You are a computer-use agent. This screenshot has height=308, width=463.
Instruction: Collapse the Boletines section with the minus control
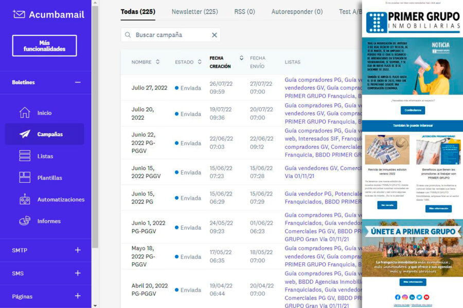(78, 82)
